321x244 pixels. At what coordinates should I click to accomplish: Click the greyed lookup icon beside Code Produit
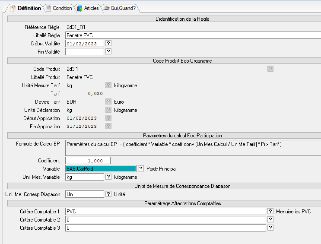[270, 69]
